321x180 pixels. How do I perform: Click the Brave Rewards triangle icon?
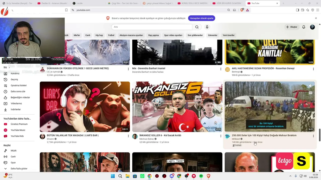click(x=247, y=10)
